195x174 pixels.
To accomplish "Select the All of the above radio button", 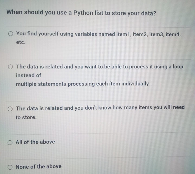I will (x=10, y=142).
